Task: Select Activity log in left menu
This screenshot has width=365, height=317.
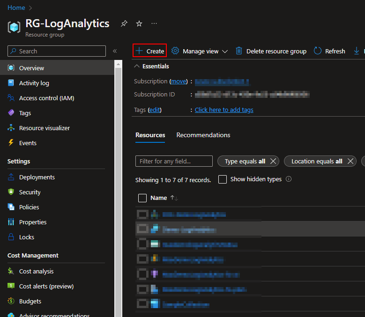Action: tap(34, 83)
